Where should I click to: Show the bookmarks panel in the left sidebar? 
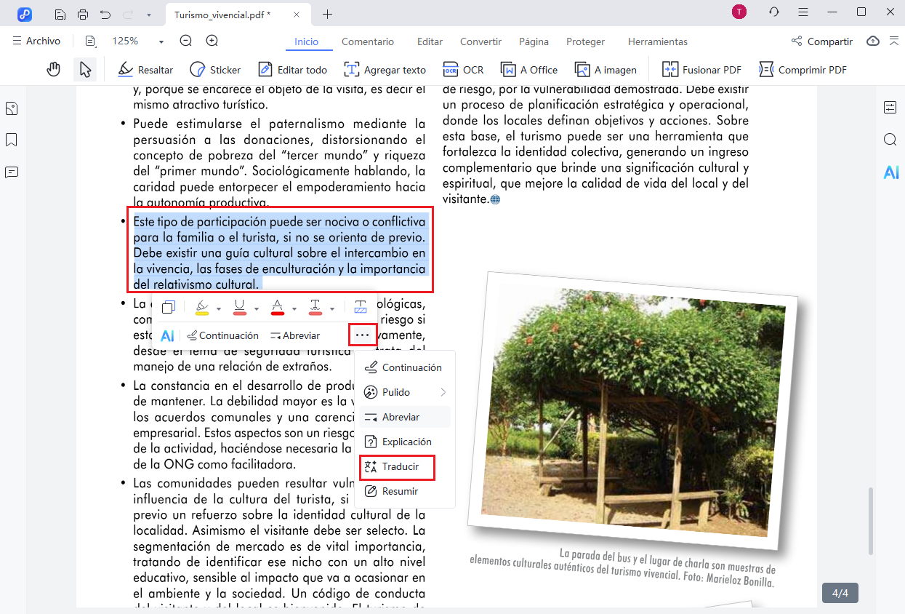click(11, 140)
